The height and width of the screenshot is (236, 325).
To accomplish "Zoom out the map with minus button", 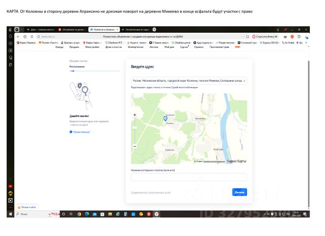I will tap(135, 146).
